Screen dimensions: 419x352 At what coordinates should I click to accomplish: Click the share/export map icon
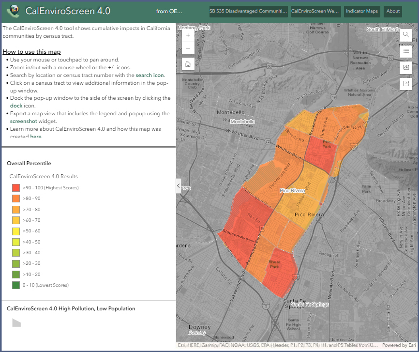click(405, 84)
